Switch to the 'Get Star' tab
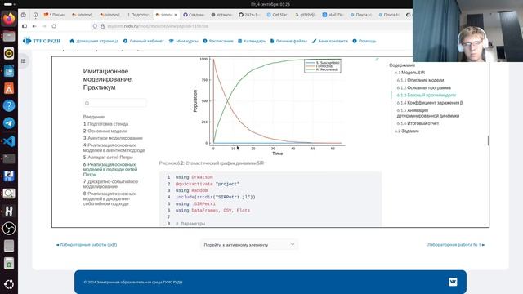523x294 pixels. pyautogui.click(x=278, y=15)
